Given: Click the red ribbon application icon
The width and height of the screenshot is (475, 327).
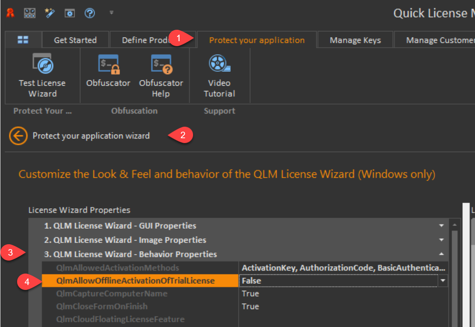Looking at the screenshot, I should 10,13.
